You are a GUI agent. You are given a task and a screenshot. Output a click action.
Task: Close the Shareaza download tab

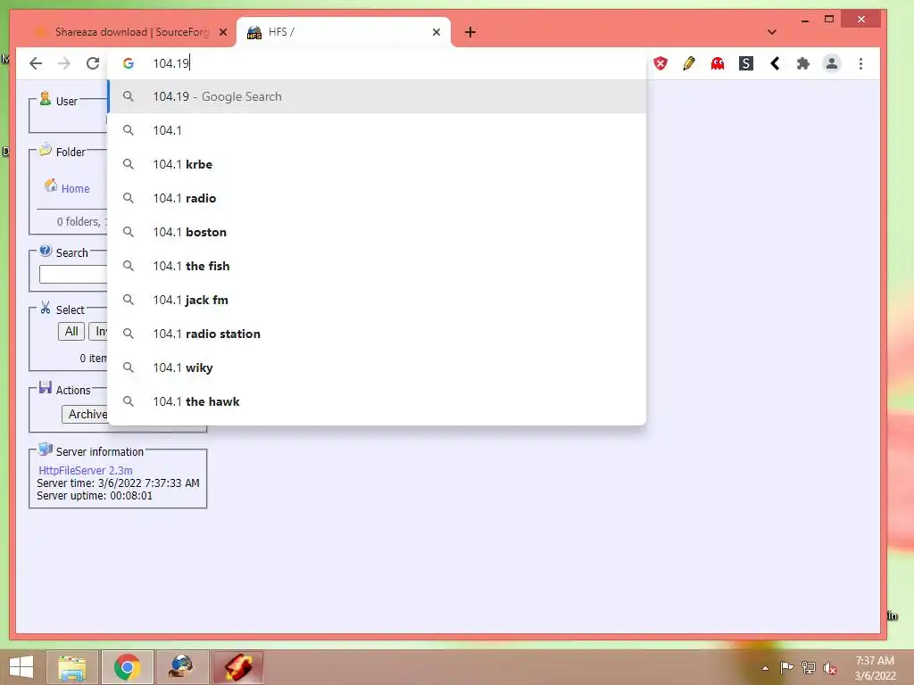[223, 33]
